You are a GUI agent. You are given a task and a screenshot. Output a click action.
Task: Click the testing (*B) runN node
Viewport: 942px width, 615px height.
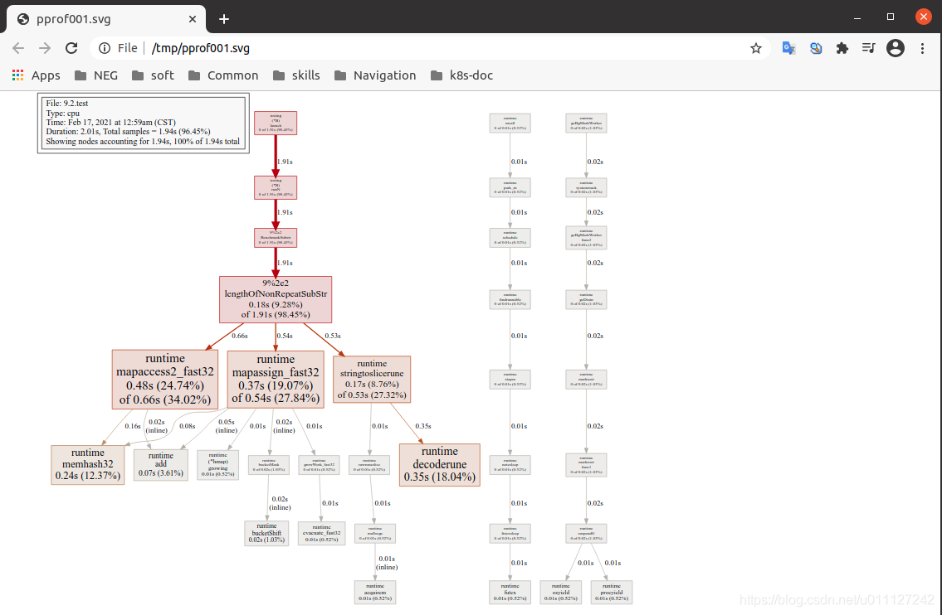pos(276,187)
